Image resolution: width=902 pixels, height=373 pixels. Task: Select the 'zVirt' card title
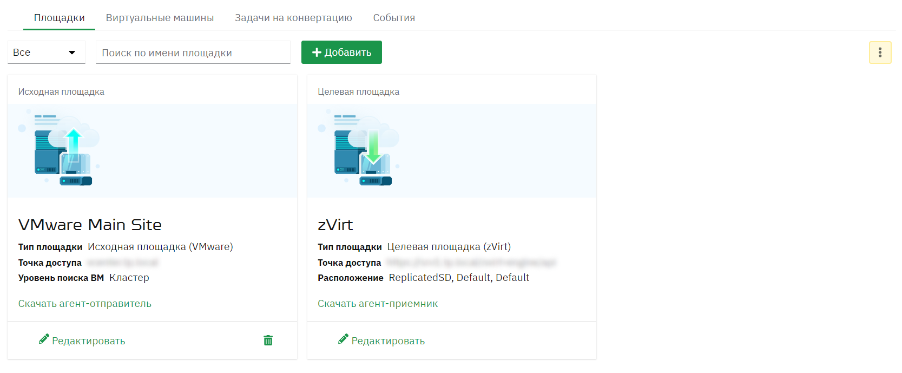(335, 225)
